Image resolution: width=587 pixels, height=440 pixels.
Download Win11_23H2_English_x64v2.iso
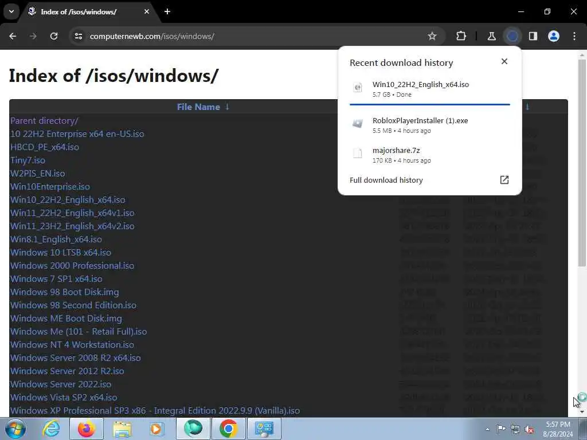pos(72,226)
